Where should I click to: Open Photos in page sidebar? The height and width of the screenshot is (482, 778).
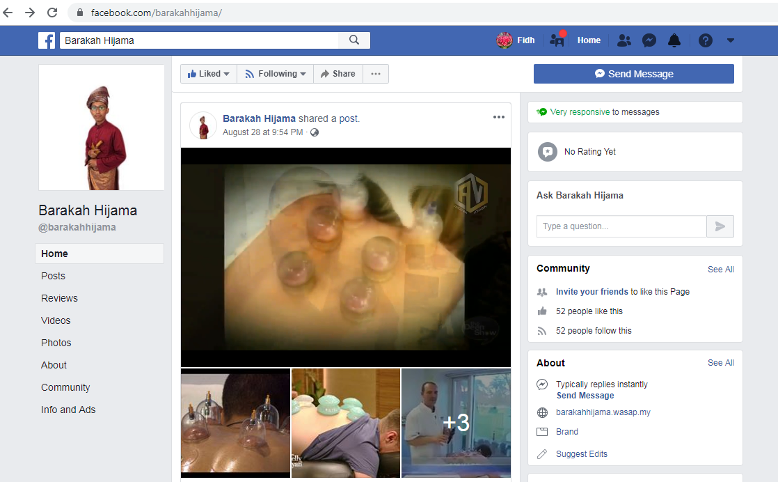click(56, 343)
